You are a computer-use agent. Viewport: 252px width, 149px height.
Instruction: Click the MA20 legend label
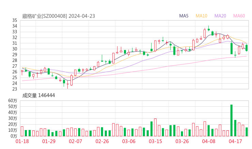[220, 16]
